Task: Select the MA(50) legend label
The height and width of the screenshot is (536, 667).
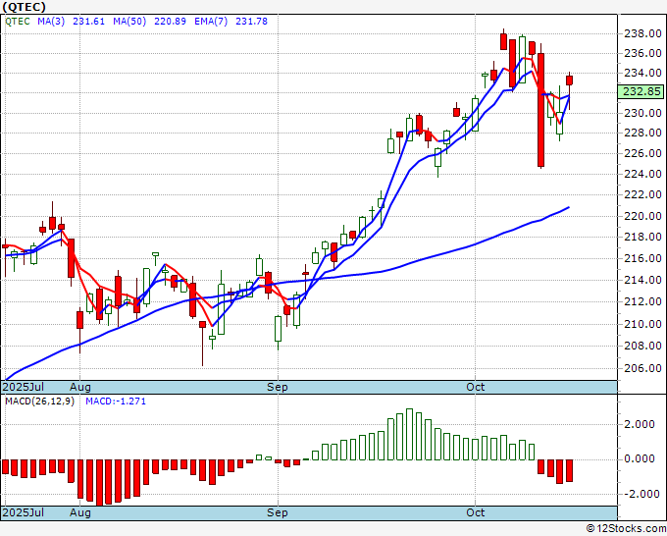Action: [x=129, y=22]
